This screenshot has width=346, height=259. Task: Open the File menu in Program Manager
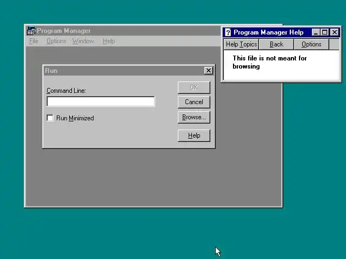click(x=34, y=41)
